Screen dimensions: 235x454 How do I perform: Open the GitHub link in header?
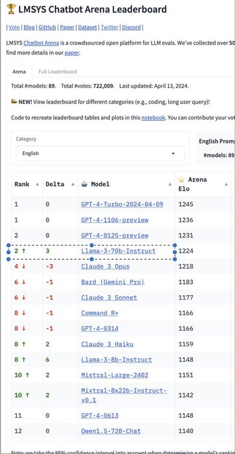(x=47, y=27)
